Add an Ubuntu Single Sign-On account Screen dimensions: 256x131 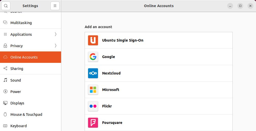click(x=158, y=40)
